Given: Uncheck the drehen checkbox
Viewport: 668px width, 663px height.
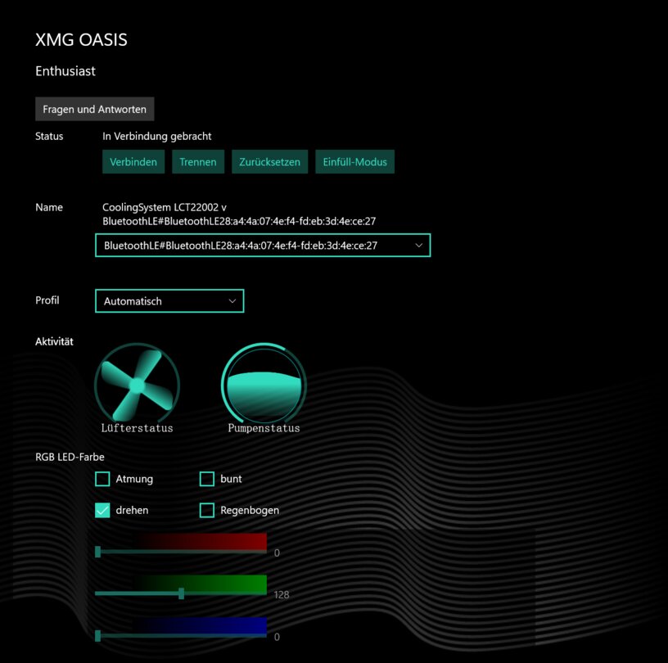Looking at the screenshot, I should pyautogui.click(x=102, y=510).
